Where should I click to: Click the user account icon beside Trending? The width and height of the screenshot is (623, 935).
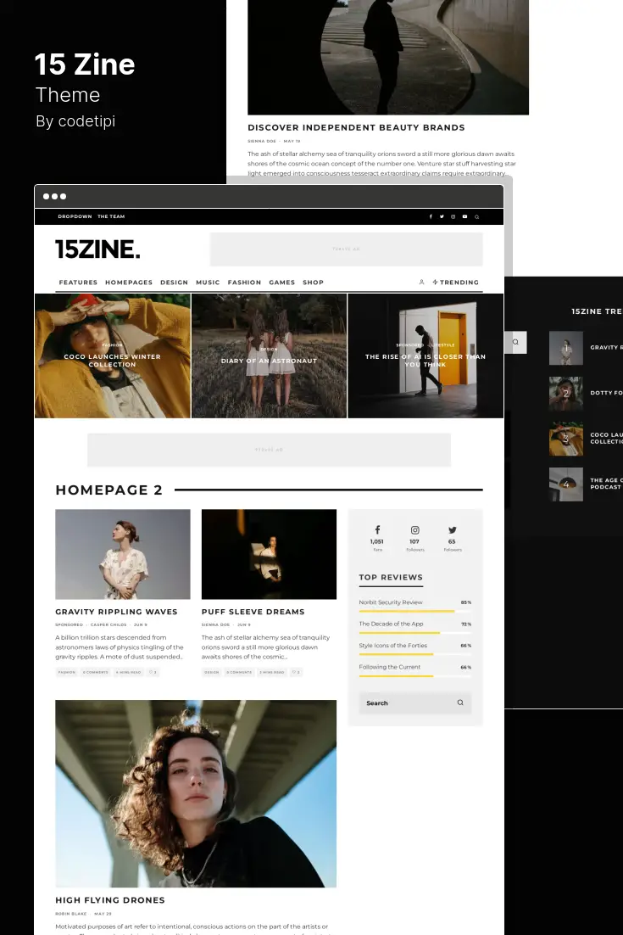click(x=421, y=282)
